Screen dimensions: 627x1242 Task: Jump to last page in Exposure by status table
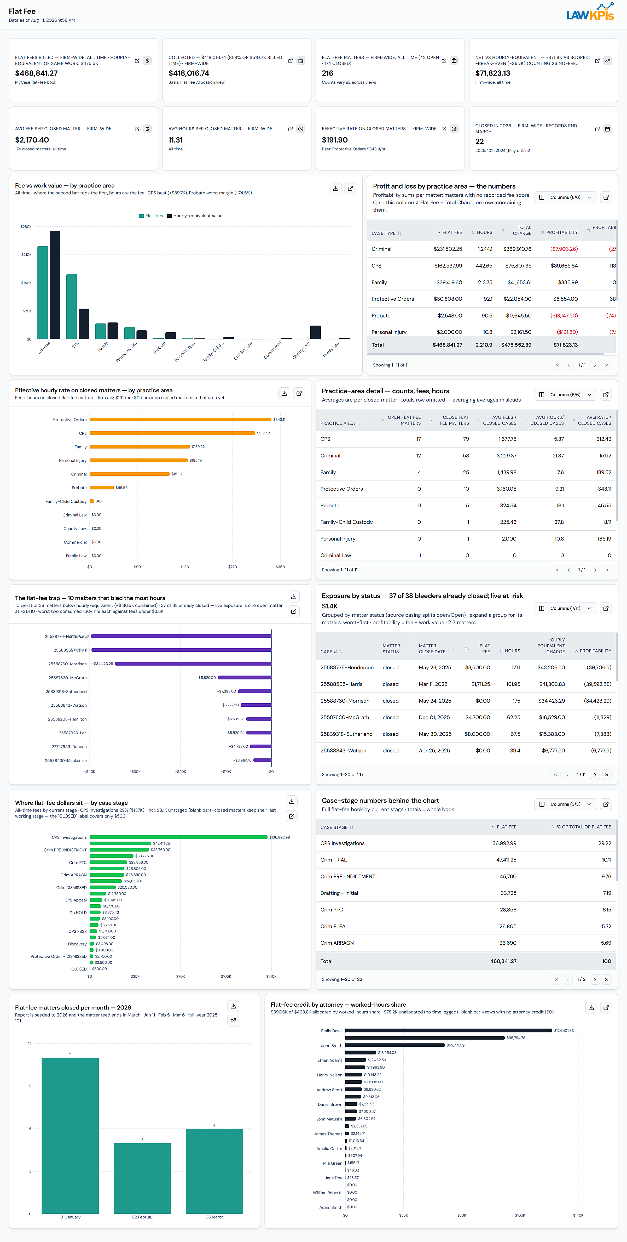607,775
